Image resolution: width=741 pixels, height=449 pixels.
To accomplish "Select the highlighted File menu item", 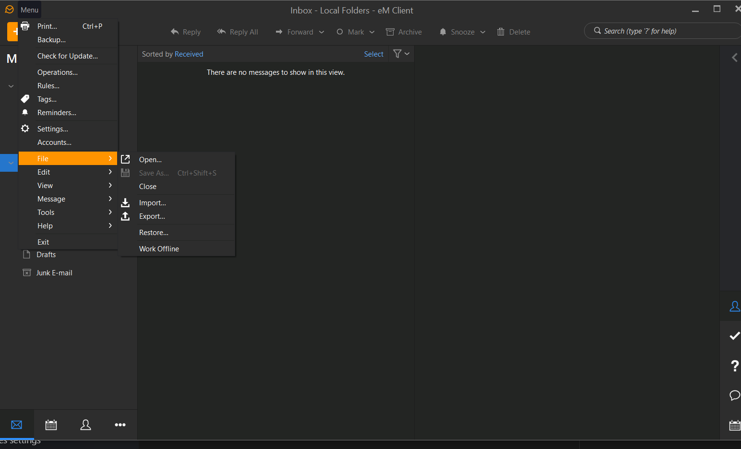I will (x=68, y=159).
